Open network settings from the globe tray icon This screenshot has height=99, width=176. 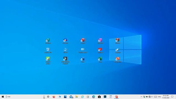point(150,97)
